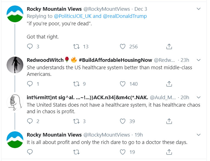Click the RedwoodWitch silhouette avatar
This screenshot has height=161, width=210.
coord(15,65)
